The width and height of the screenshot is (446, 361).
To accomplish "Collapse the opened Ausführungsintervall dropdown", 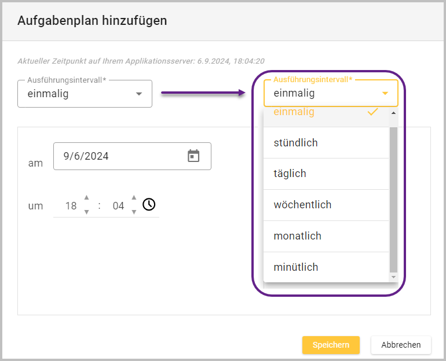I will (x=385, y=93).
